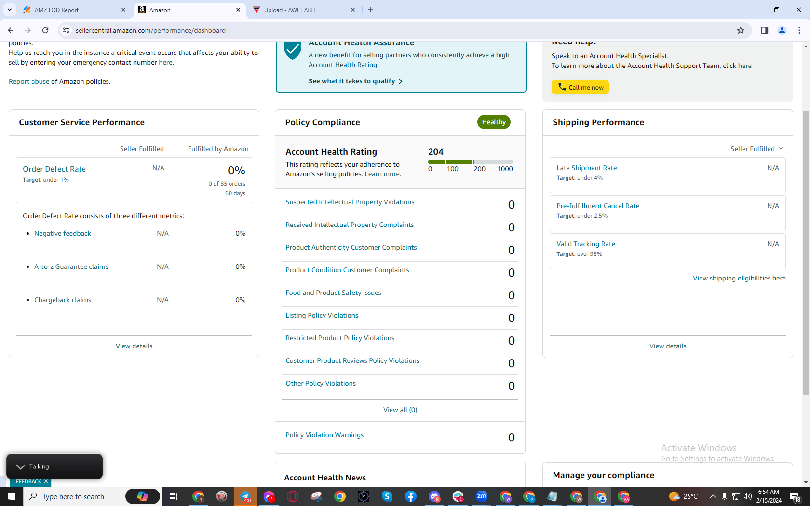
Task: Open Opera browser from the taskbar
Action: (x=293, y=496)
